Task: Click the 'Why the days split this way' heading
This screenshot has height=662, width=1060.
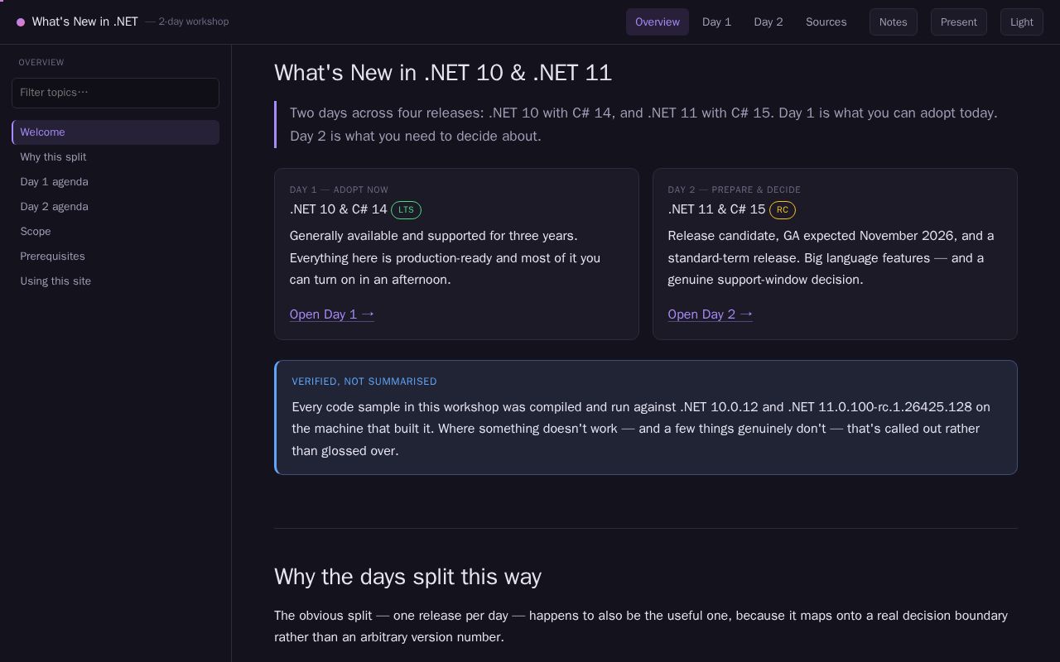Action: 407,577
